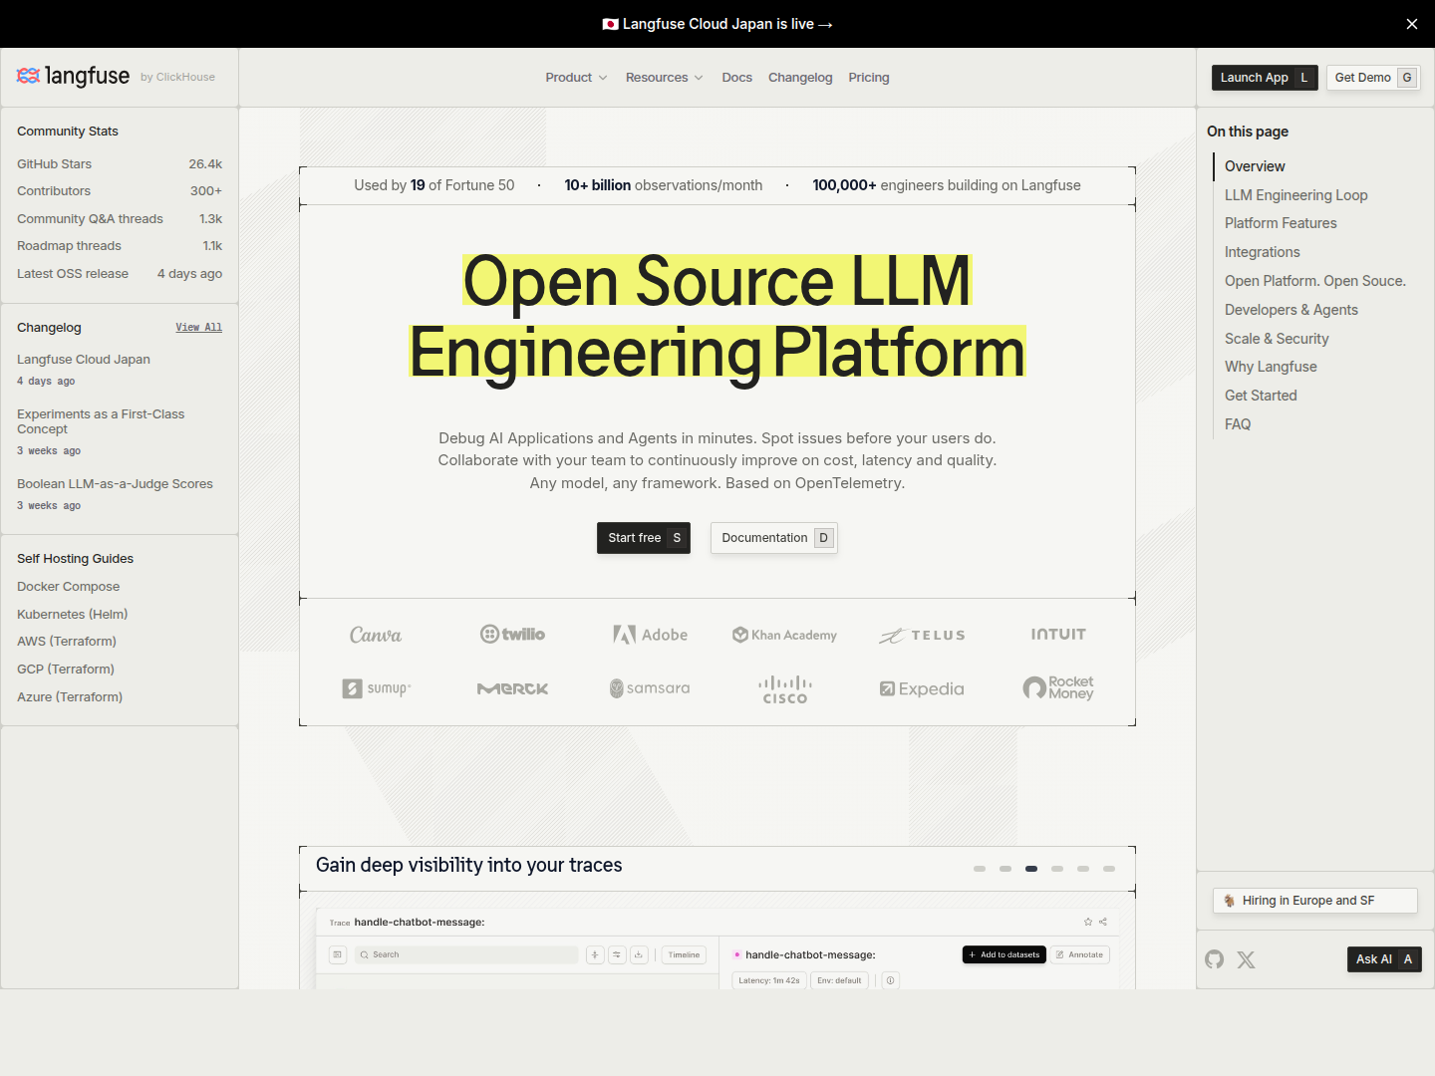Click the Canva customer logo

(376, 635)
